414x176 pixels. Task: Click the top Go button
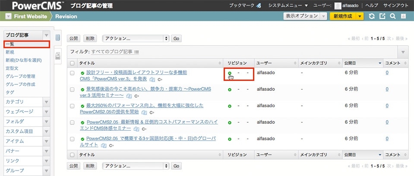tap(177, 38)
